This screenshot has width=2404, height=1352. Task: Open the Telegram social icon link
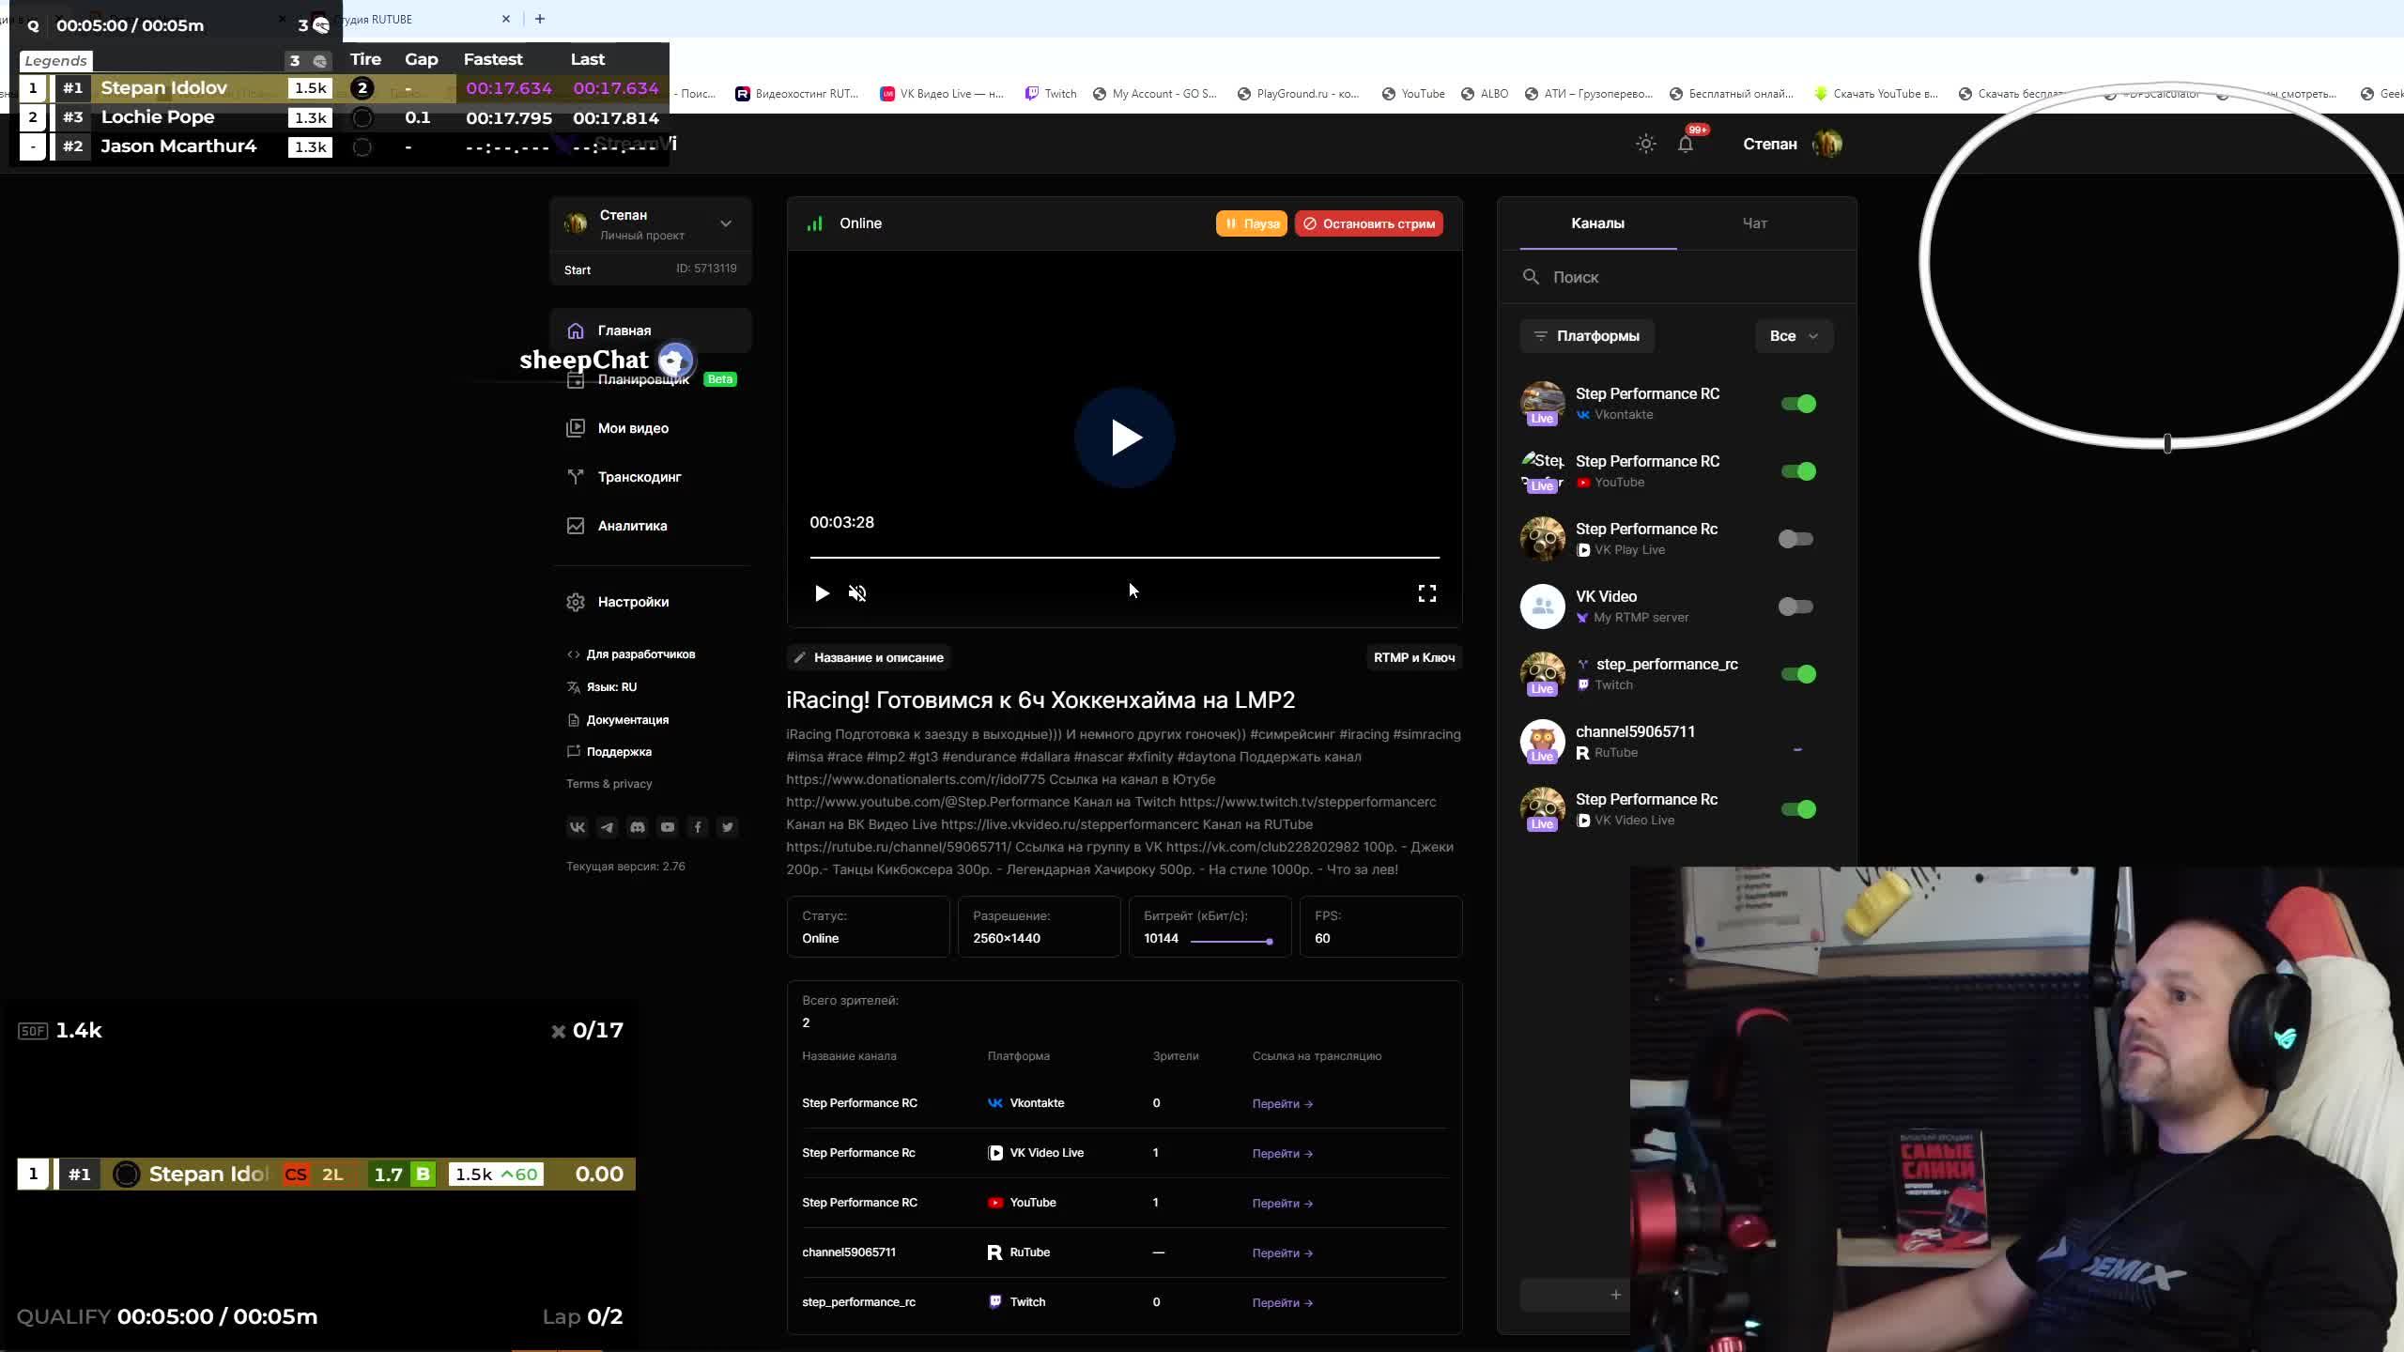607,827
